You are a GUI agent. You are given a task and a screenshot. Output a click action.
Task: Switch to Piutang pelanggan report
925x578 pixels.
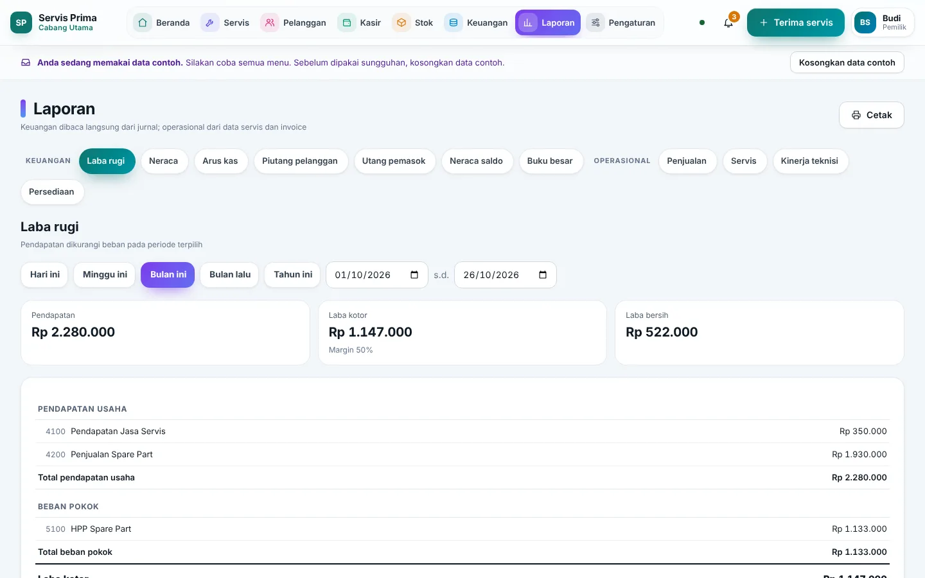[300, 161]
